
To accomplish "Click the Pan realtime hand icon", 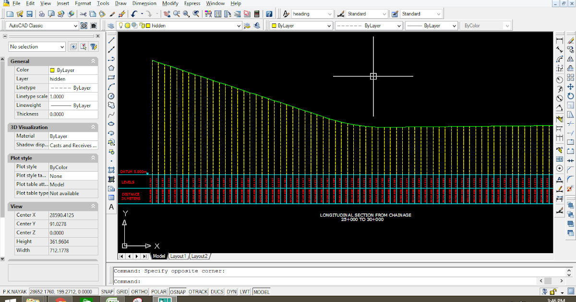I will coord(168,14).
